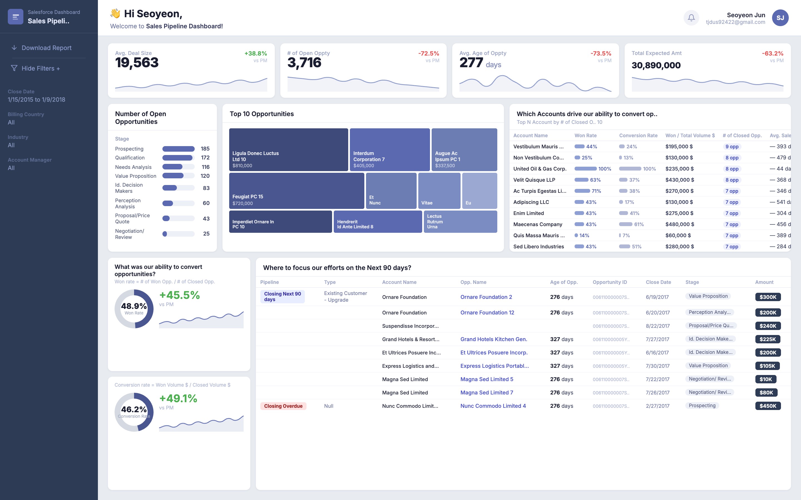Click the SJ user avatar
The height and width of the screenshot is (500, 801).
pos(780,18)
